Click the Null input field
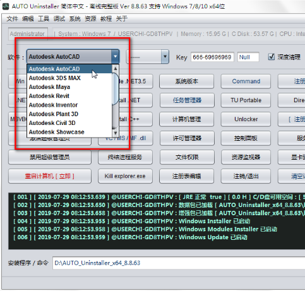 (248, 57)
